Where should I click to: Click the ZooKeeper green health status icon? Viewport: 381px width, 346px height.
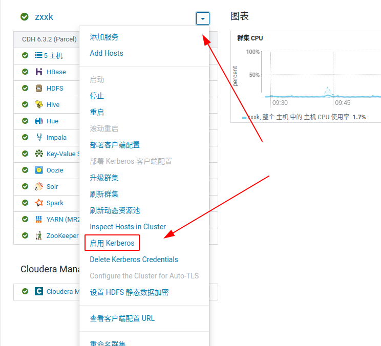(25, 235)
